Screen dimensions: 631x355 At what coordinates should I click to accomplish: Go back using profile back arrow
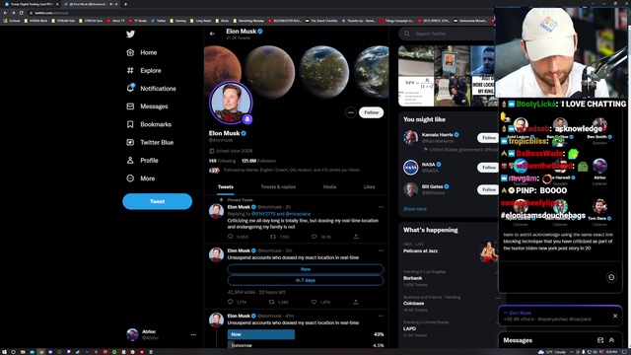click(212, 34)
